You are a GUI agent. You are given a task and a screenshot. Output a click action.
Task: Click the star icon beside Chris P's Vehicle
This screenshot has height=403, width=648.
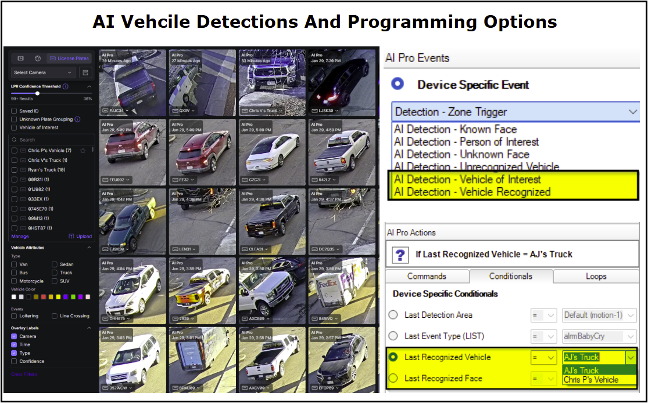pyautogui.click(x=83, y=151)
